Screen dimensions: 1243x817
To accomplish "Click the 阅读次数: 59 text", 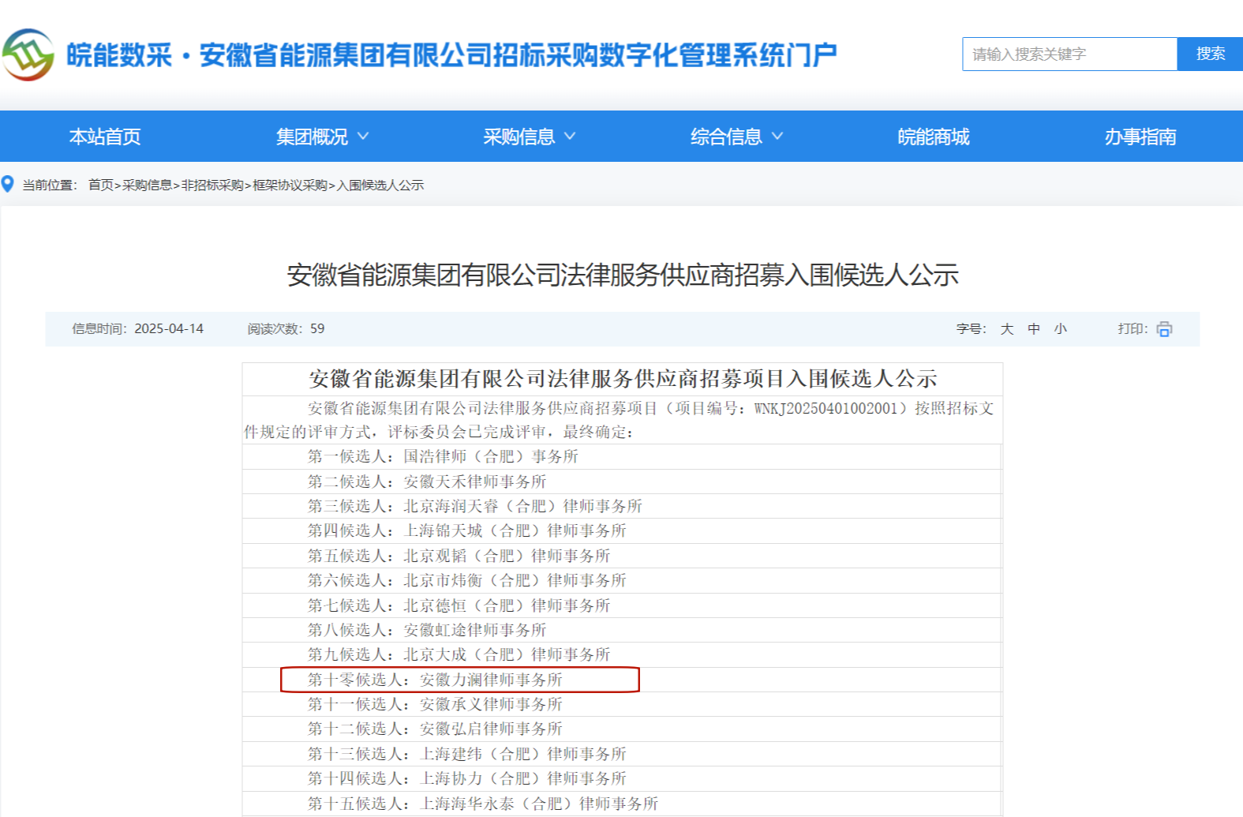I will tap(286, 328).
